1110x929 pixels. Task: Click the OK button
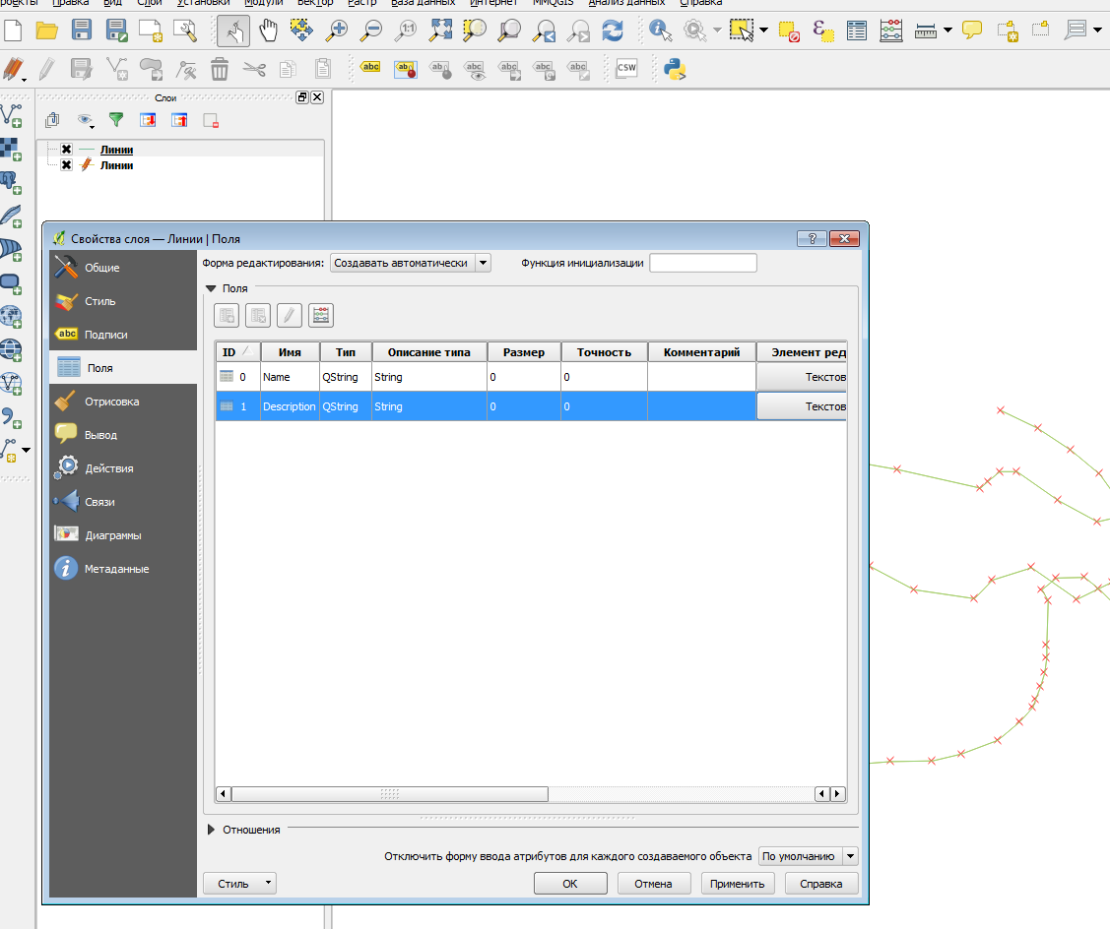570,884
